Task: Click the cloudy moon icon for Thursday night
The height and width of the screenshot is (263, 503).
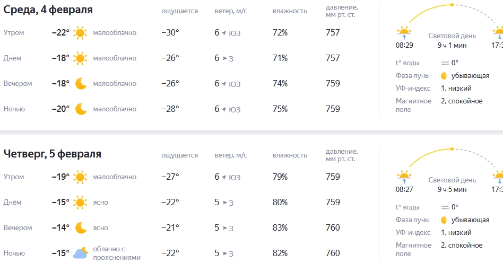Action: click(81, 253)
